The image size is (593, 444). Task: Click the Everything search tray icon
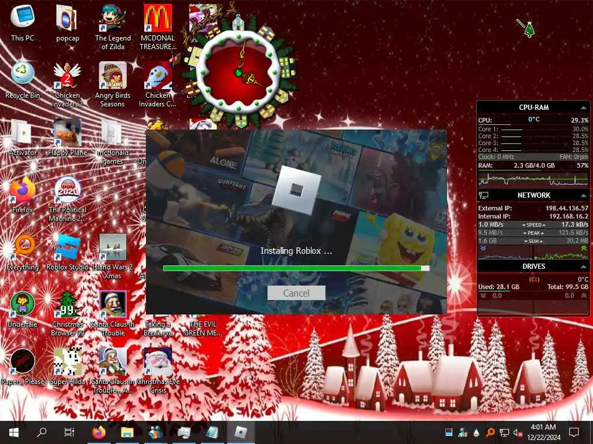pos(490,432)
